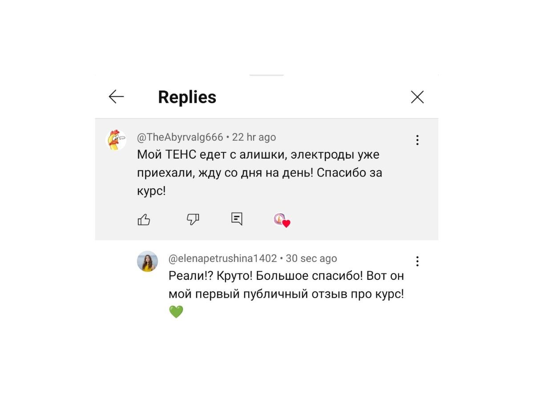The image size is (534, 401).
Task: Toggle the creator heart on the comment
Action: pos(281,220)
